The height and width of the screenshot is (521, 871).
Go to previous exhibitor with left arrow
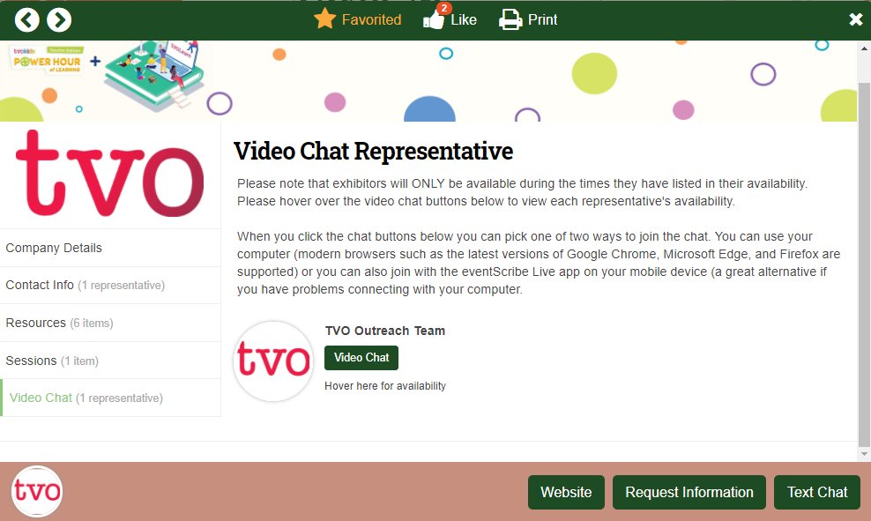point(26,20)
